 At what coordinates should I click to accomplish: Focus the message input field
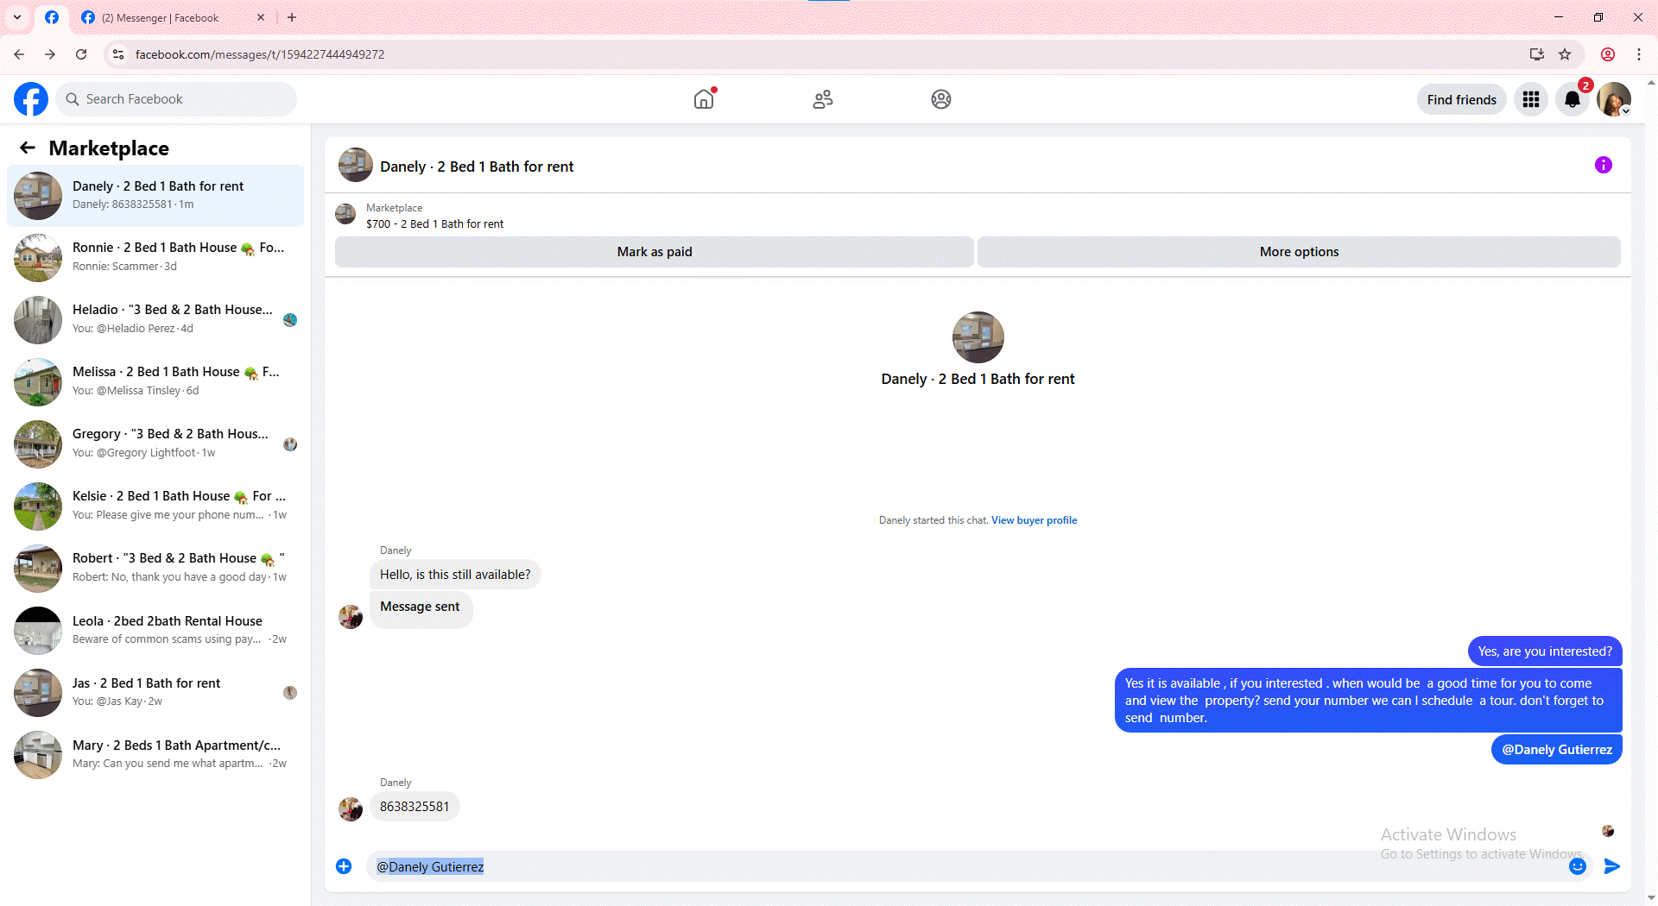click(967, 866)
